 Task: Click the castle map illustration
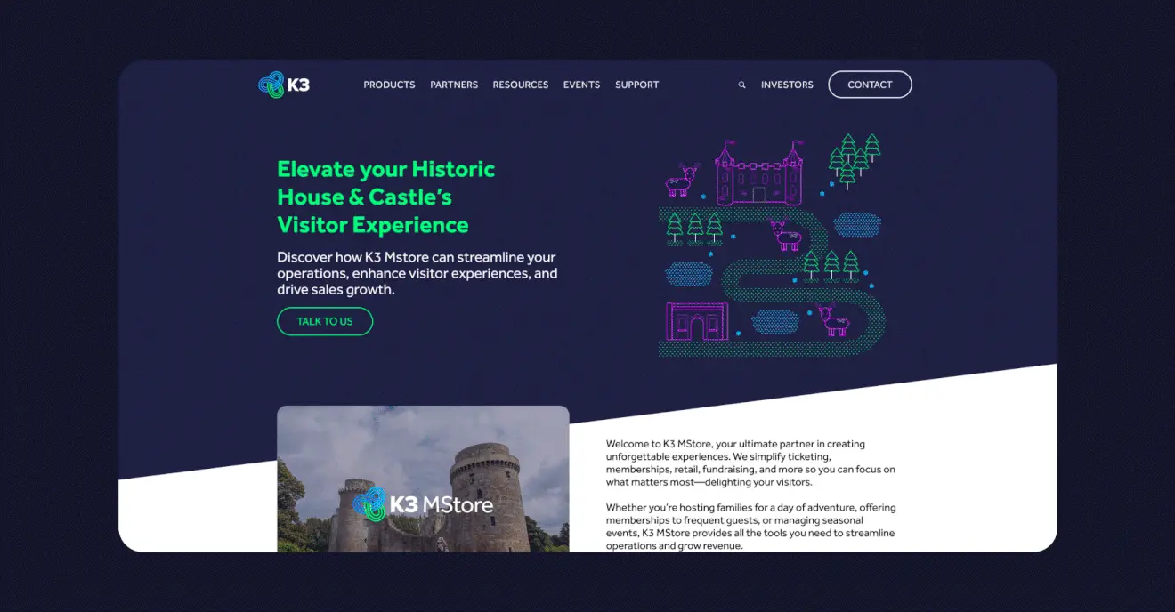click(771, 246)
